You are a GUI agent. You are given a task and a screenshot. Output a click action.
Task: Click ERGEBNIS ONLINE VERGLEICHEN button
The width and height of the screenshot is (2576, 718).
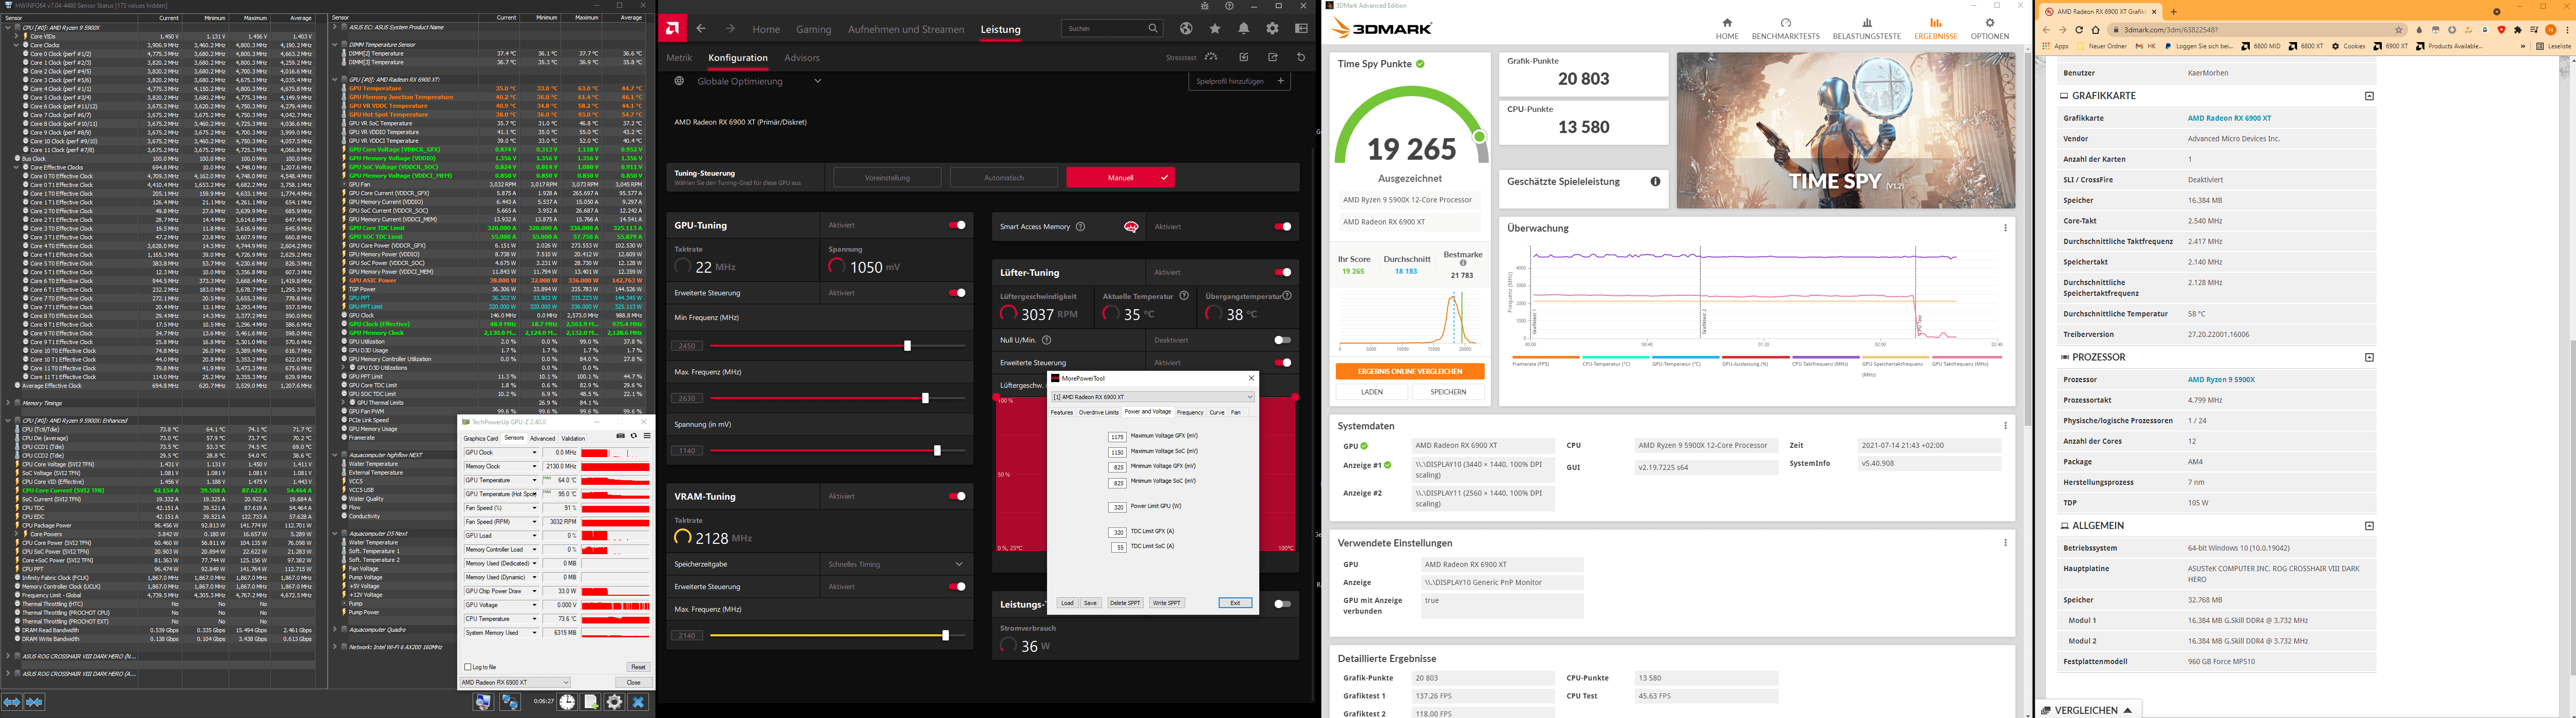1410,371
